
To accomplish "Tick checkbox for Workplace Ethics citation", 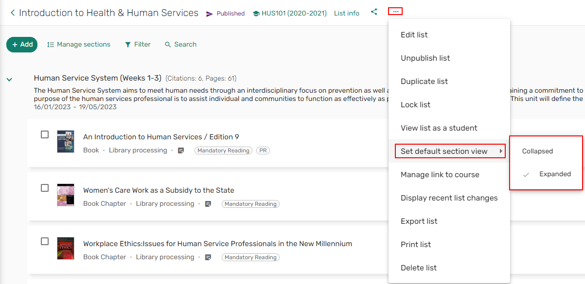I will pyautogui.click(x=45, y=241).
